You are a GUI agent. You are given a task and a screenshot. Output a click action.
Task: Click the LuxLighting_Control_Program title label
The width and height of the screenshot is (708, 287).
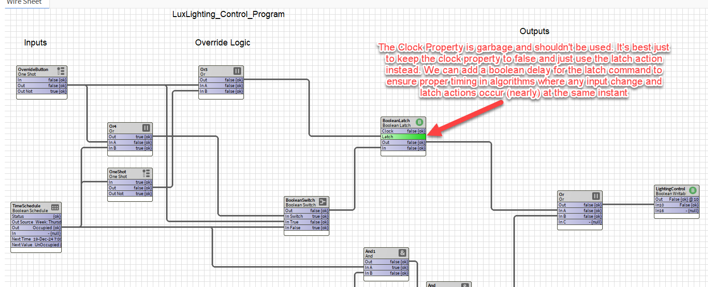pos(228,14)
